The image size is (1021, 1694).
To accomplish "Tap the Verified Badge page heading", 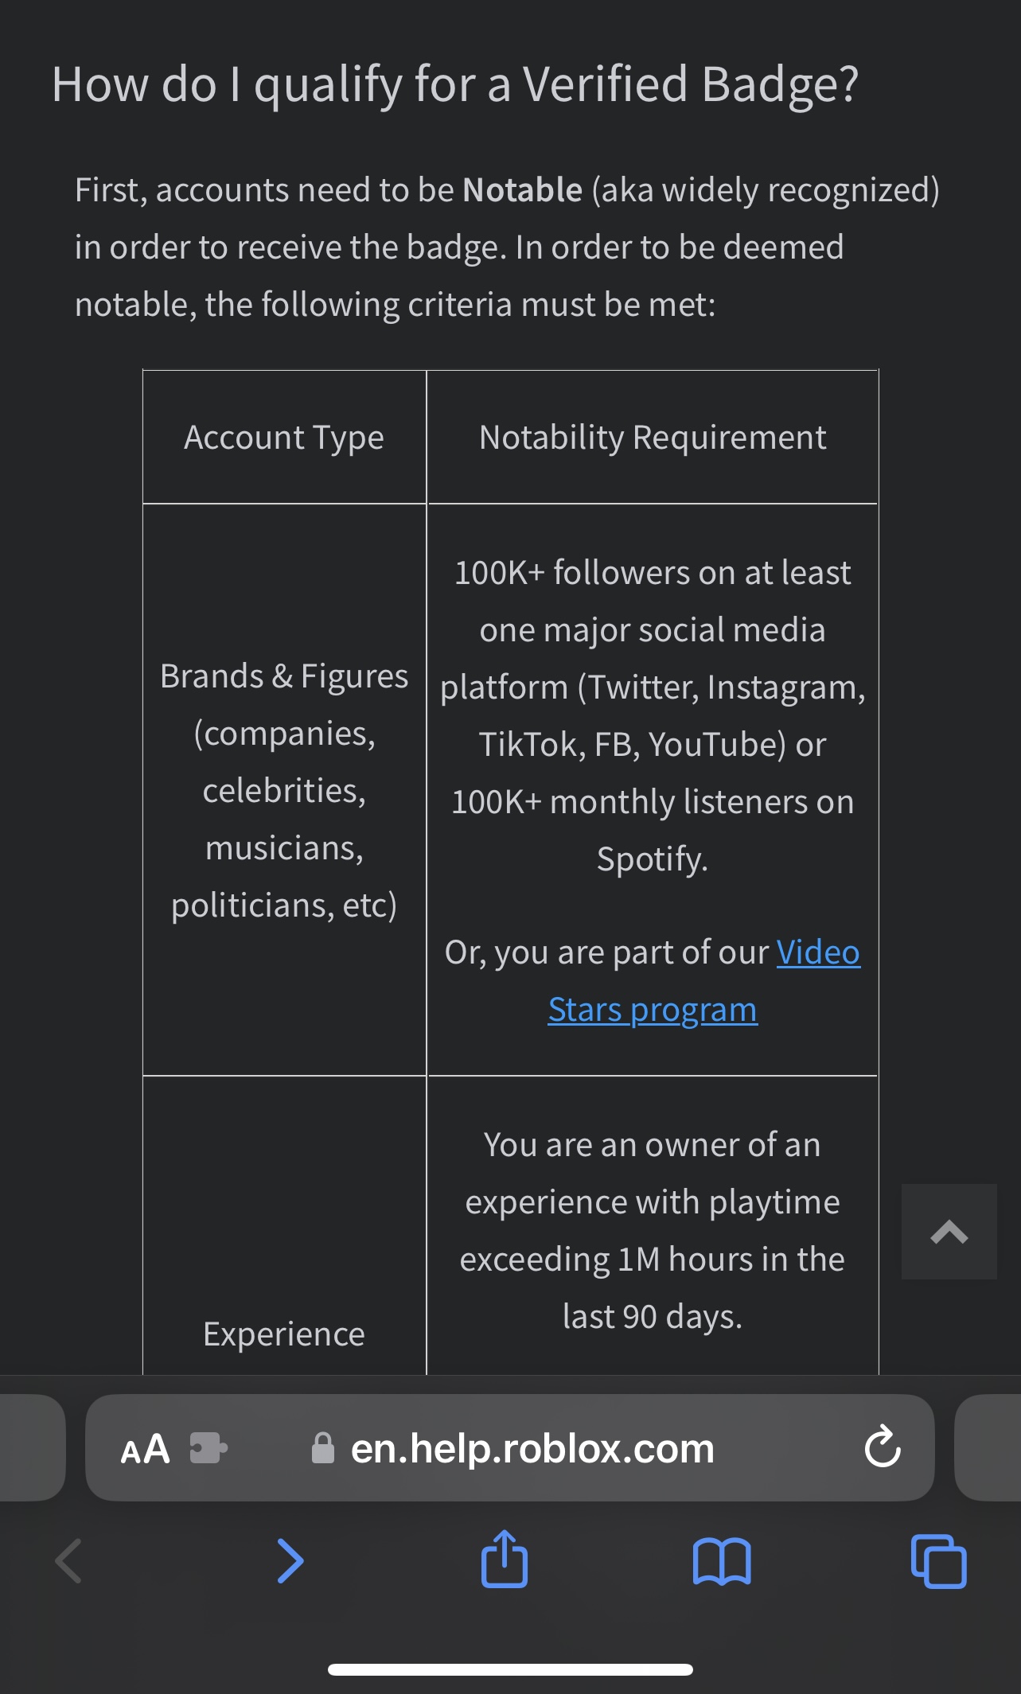I will click(x=454, y=85).
